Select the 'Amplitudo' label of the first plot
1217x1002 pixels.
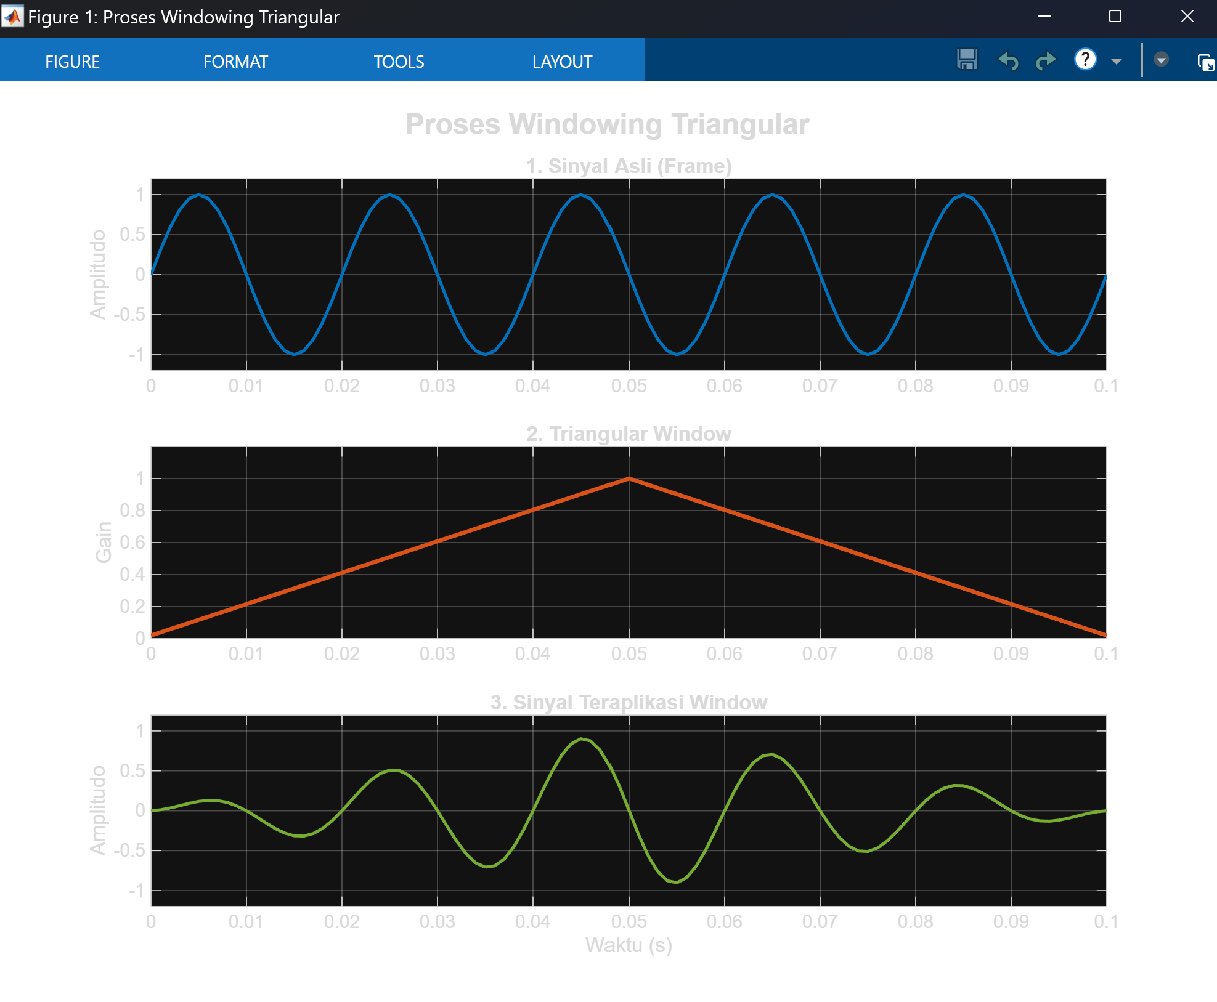[98, 275]
